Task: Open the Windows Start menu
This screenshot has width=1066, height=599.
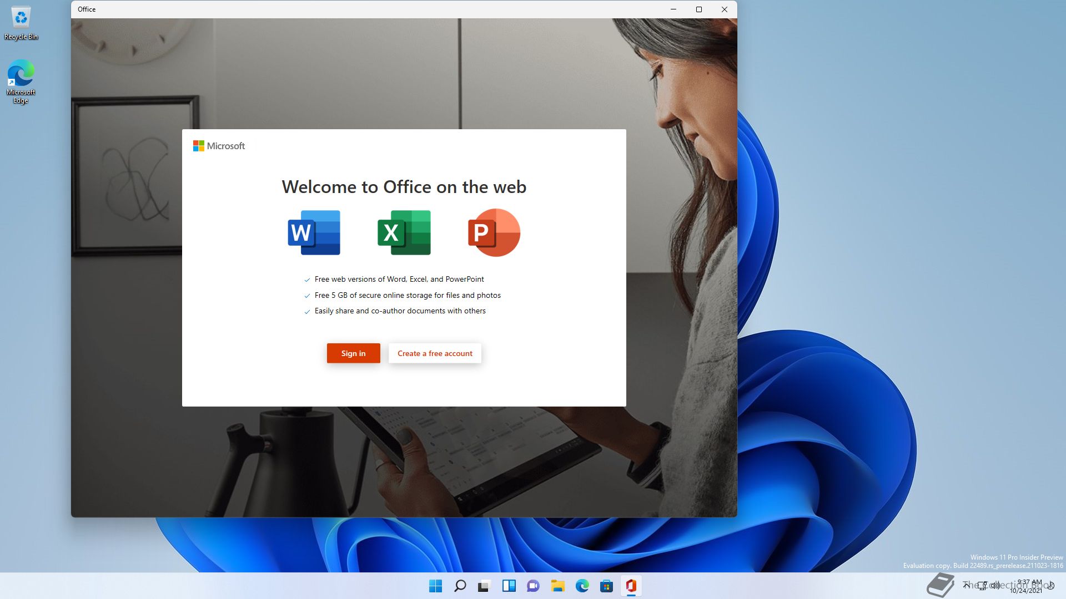Action: [436, 586]
